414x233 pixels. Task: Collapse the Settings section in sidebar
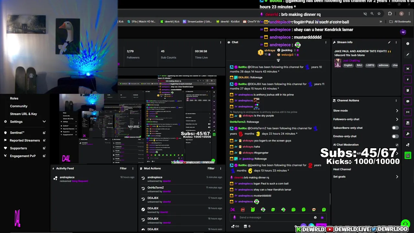point(44,122)
